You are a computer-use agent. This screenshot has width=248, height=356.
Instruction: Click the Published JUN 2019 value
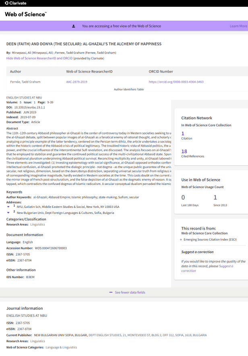[x=30, y=112]
